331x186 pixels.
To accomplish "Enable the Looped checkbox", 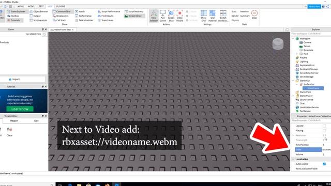I will point(324,126).
